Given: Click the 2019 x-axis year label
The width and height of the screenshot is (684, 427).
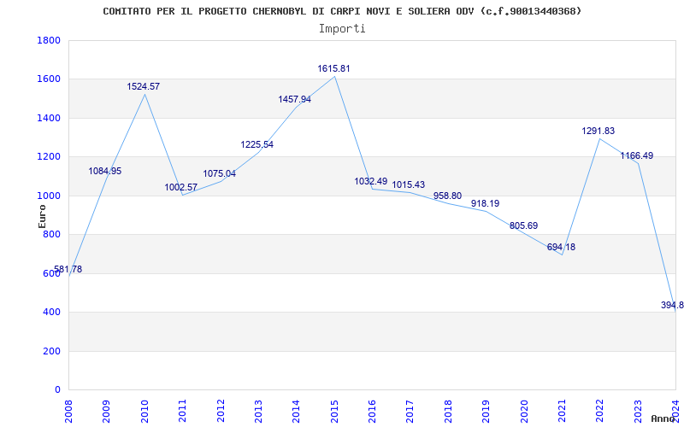Looking at the screenshot, I should tap(486, 411).
